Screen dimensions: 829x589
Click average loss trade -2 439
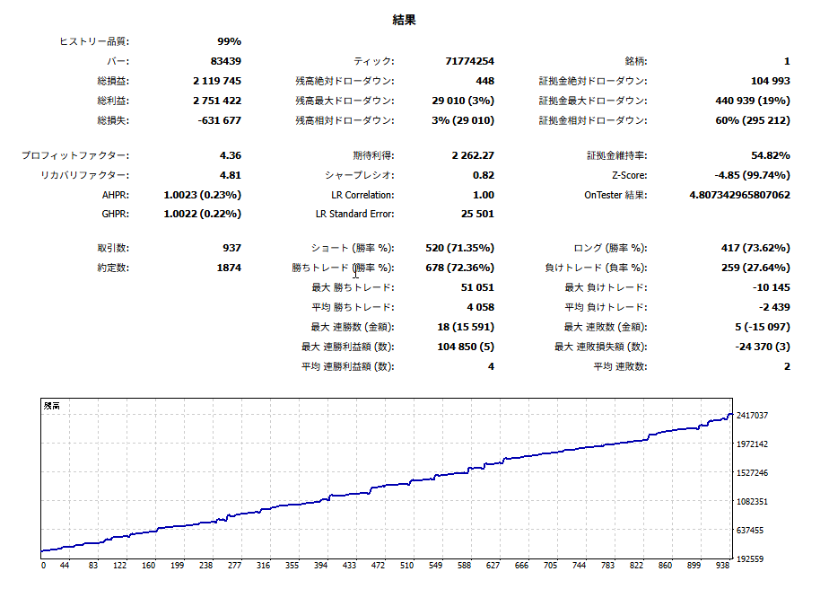[x=774, y=307]
